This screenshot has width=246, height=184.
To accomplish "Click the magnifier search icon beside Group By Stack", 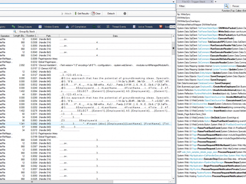I will pyautogui.click(x=15, y=31).
